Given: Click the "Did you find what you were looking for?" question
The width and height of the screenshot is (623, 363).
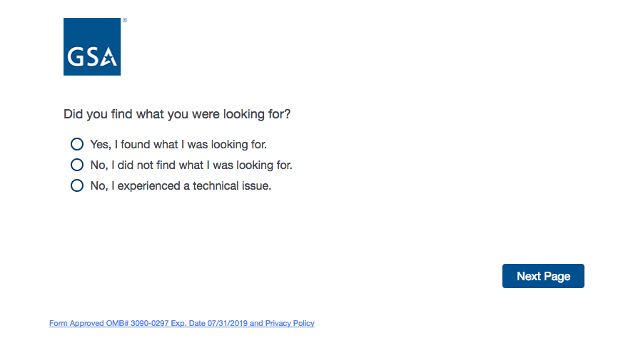Looking at the screenshot, I should (x=177, y=114).
